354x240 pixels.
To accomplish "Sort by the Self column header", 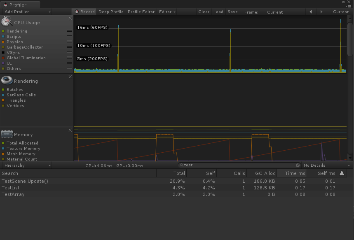I will pos(202,173).
